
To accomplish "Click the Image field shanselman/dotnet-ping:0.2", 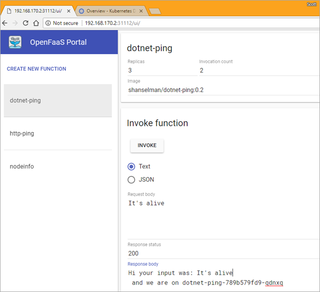I will pyautogui.click(x=223, y=90).
